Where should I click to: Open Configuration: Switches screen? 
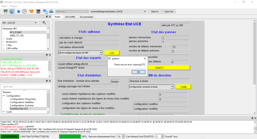[22, 105]
